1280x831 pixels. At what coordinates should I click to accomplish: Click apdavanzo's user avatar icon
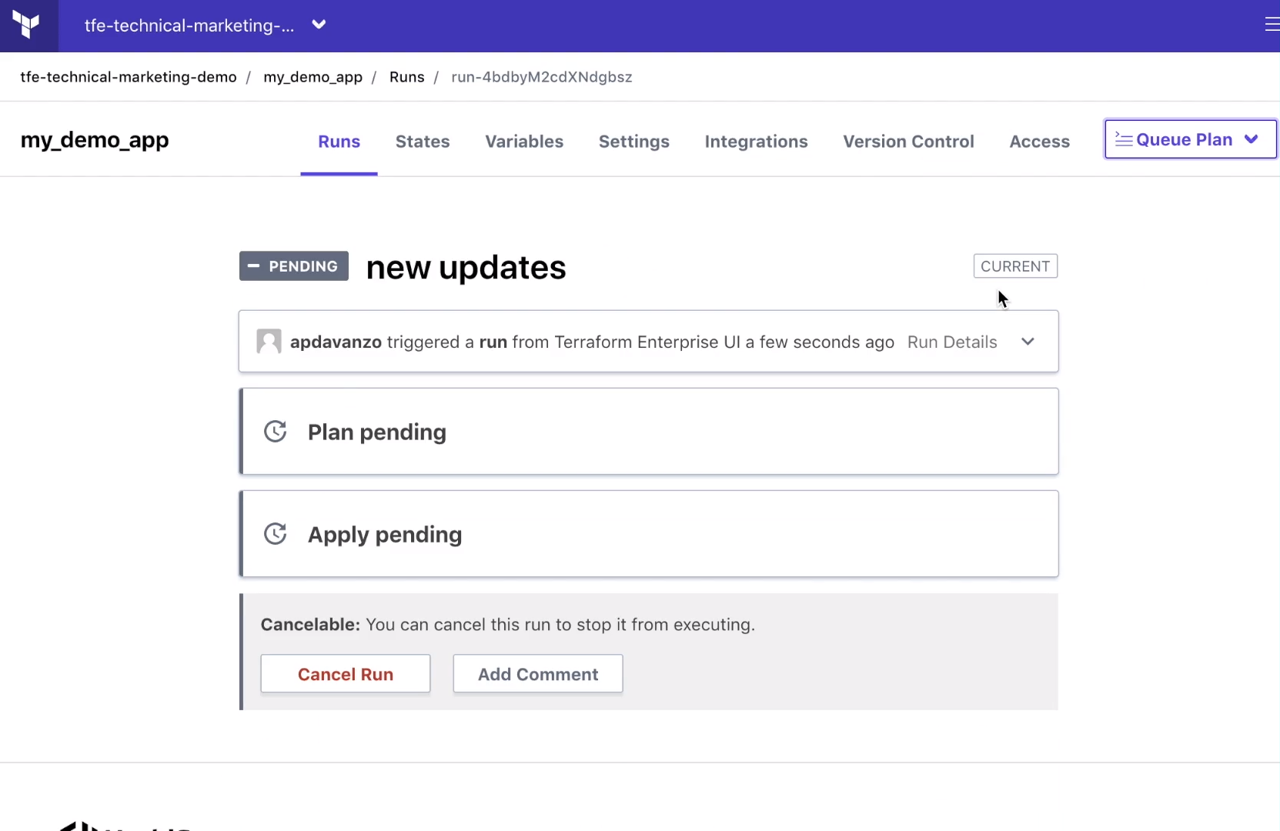269,342
